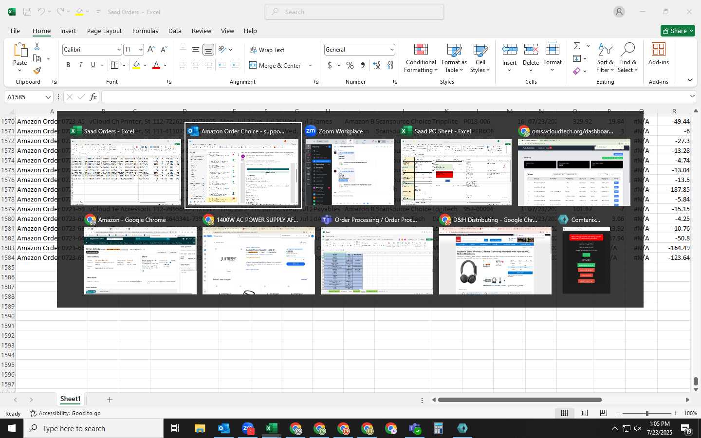
Task: Click the Fill down icon in Editing
Action: (x=577, y=58)
